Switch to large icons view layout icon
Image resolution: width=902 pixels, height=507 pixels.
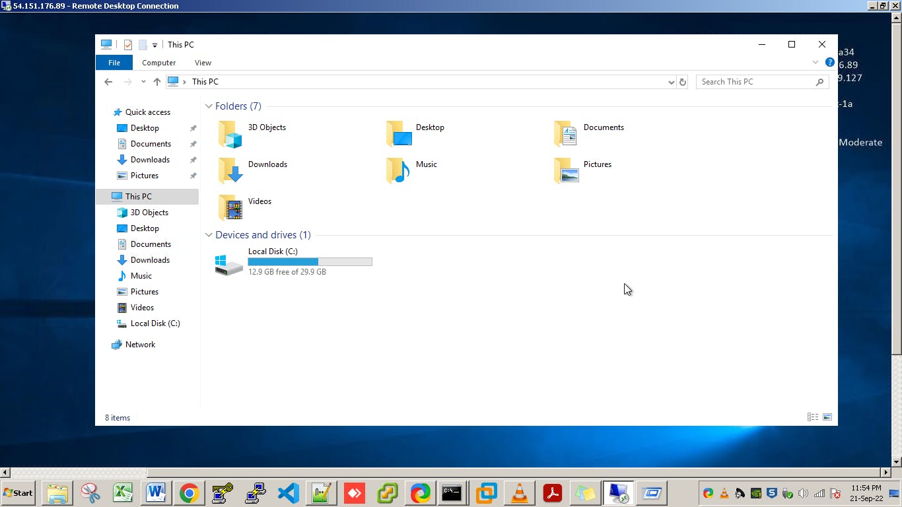827,417
